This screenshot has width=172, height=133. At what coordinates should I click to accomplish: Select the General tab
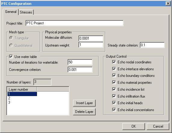click(11, 12)
